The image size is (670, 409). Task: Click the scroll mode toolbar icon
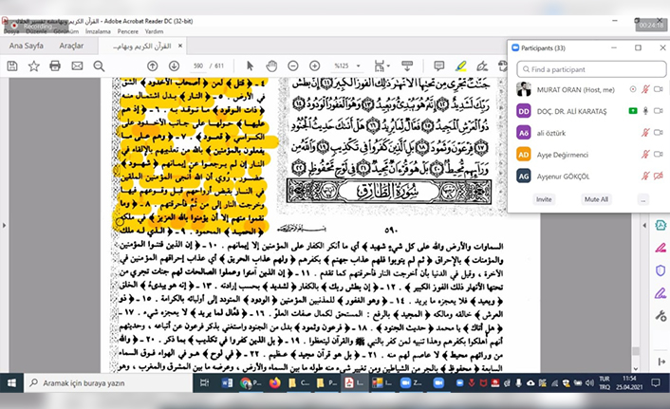[x=407, y=65]
